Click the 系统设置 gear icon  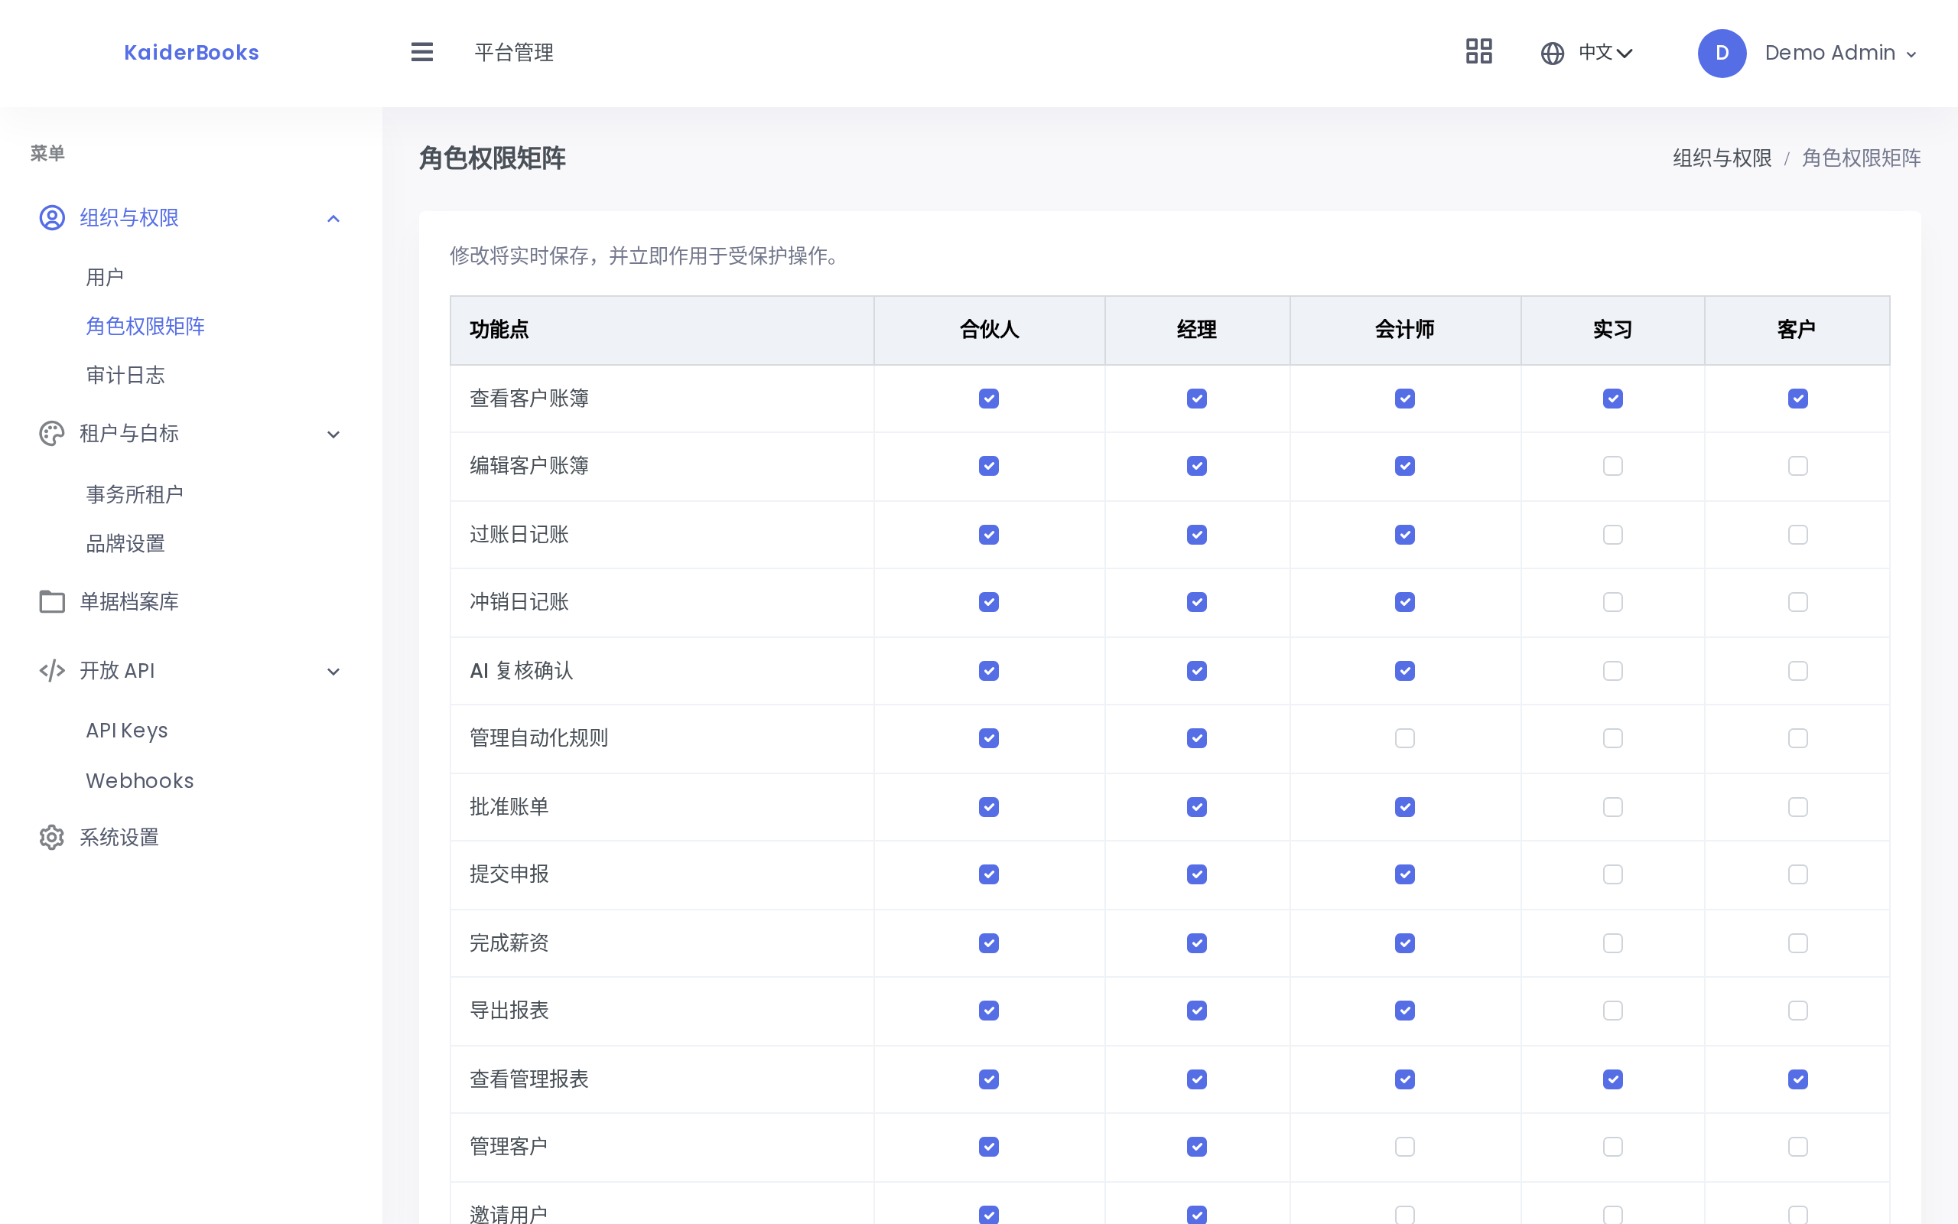[x=52, y=837]
